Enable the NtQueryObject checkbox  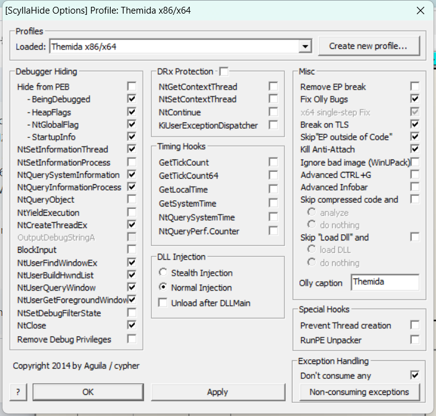(x=132, y=199)
